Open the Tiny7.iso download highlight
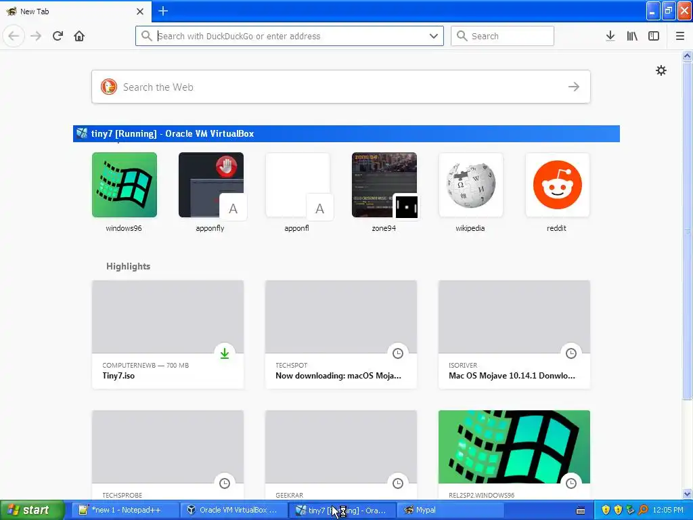Viewport: 693px width, 520px height. (168, 334)
